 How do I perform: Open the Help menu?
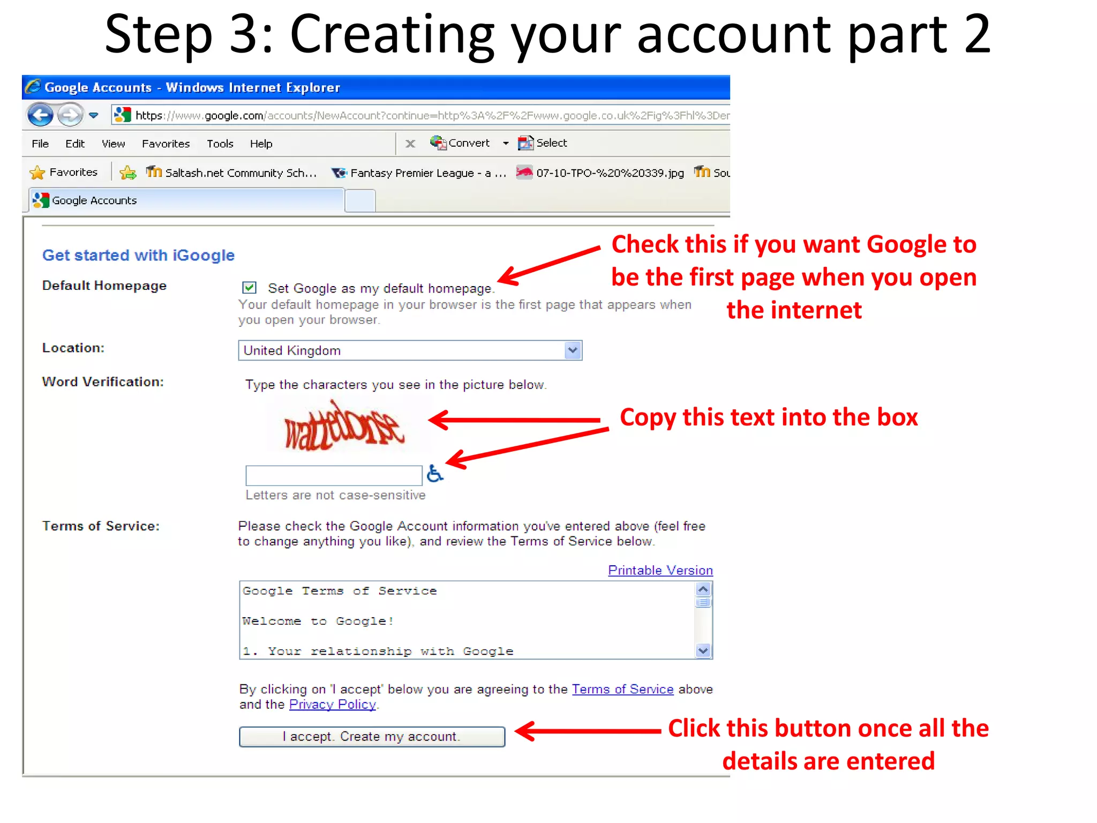pos(261,144)
